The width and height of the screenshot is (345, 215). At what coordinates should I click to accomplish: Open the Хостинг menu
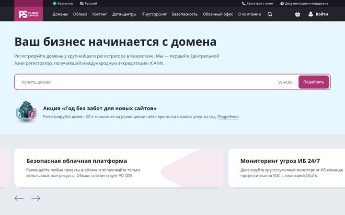click(100, 14)
